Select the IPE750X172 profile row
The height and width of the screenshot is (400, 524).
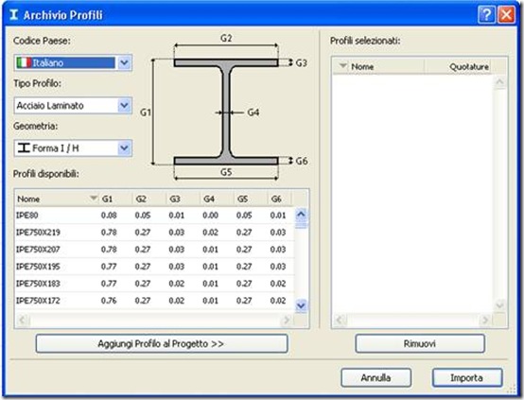tap(154, 301)
